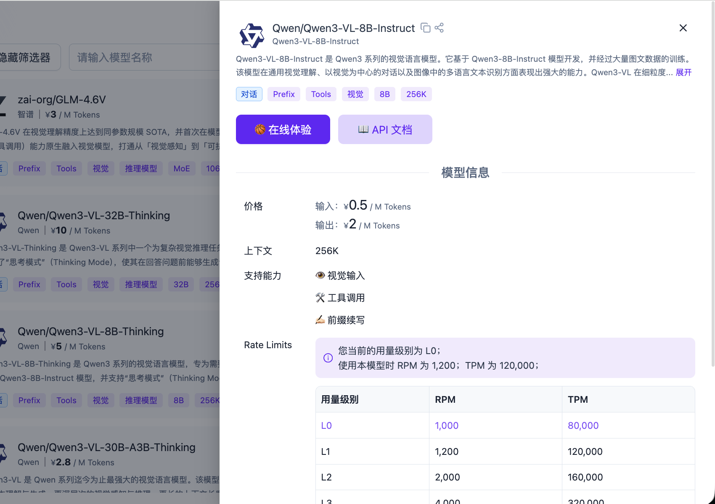Open the Qwen3-VL-32B-Thinking model card

(x=94, y=215)
